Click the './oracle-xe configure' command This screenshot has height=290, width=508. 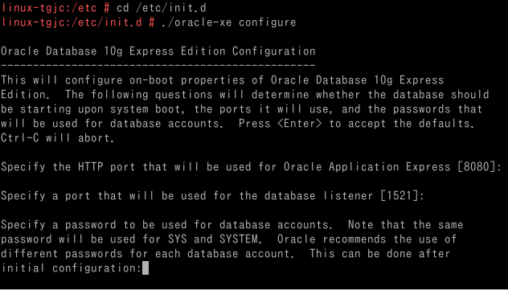pos(229,22)
